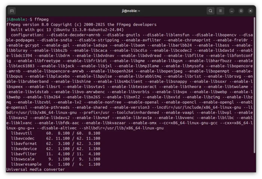
Task: Click the 'Universal media converter' line
Action: pos(36,170)
